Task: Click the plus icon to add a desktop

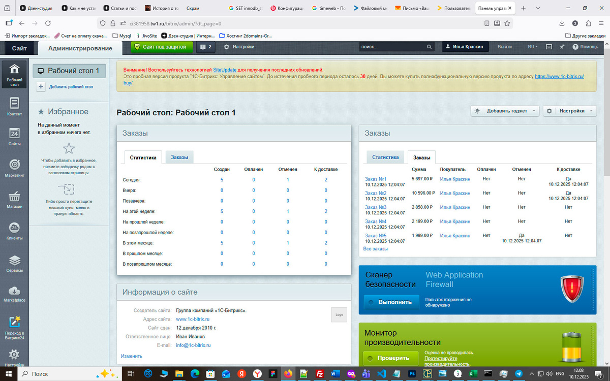Action: 41,87
